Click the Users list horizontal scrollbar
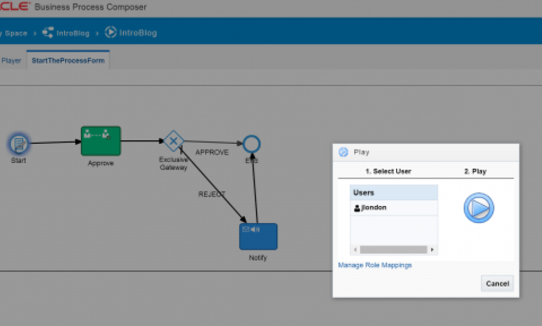 tap(393, 250)
